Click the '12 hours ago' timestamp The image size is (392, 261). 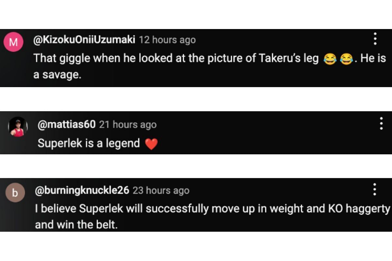tap(167, 40)
